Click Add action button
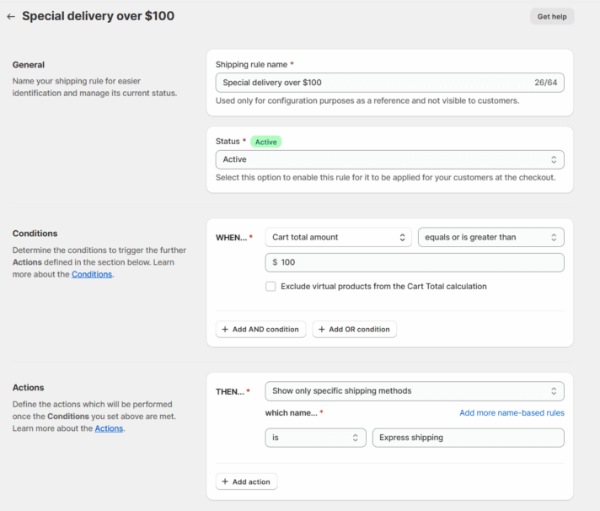Image resolution: width=600 pixels, height=511 pixels. point(246,482)
